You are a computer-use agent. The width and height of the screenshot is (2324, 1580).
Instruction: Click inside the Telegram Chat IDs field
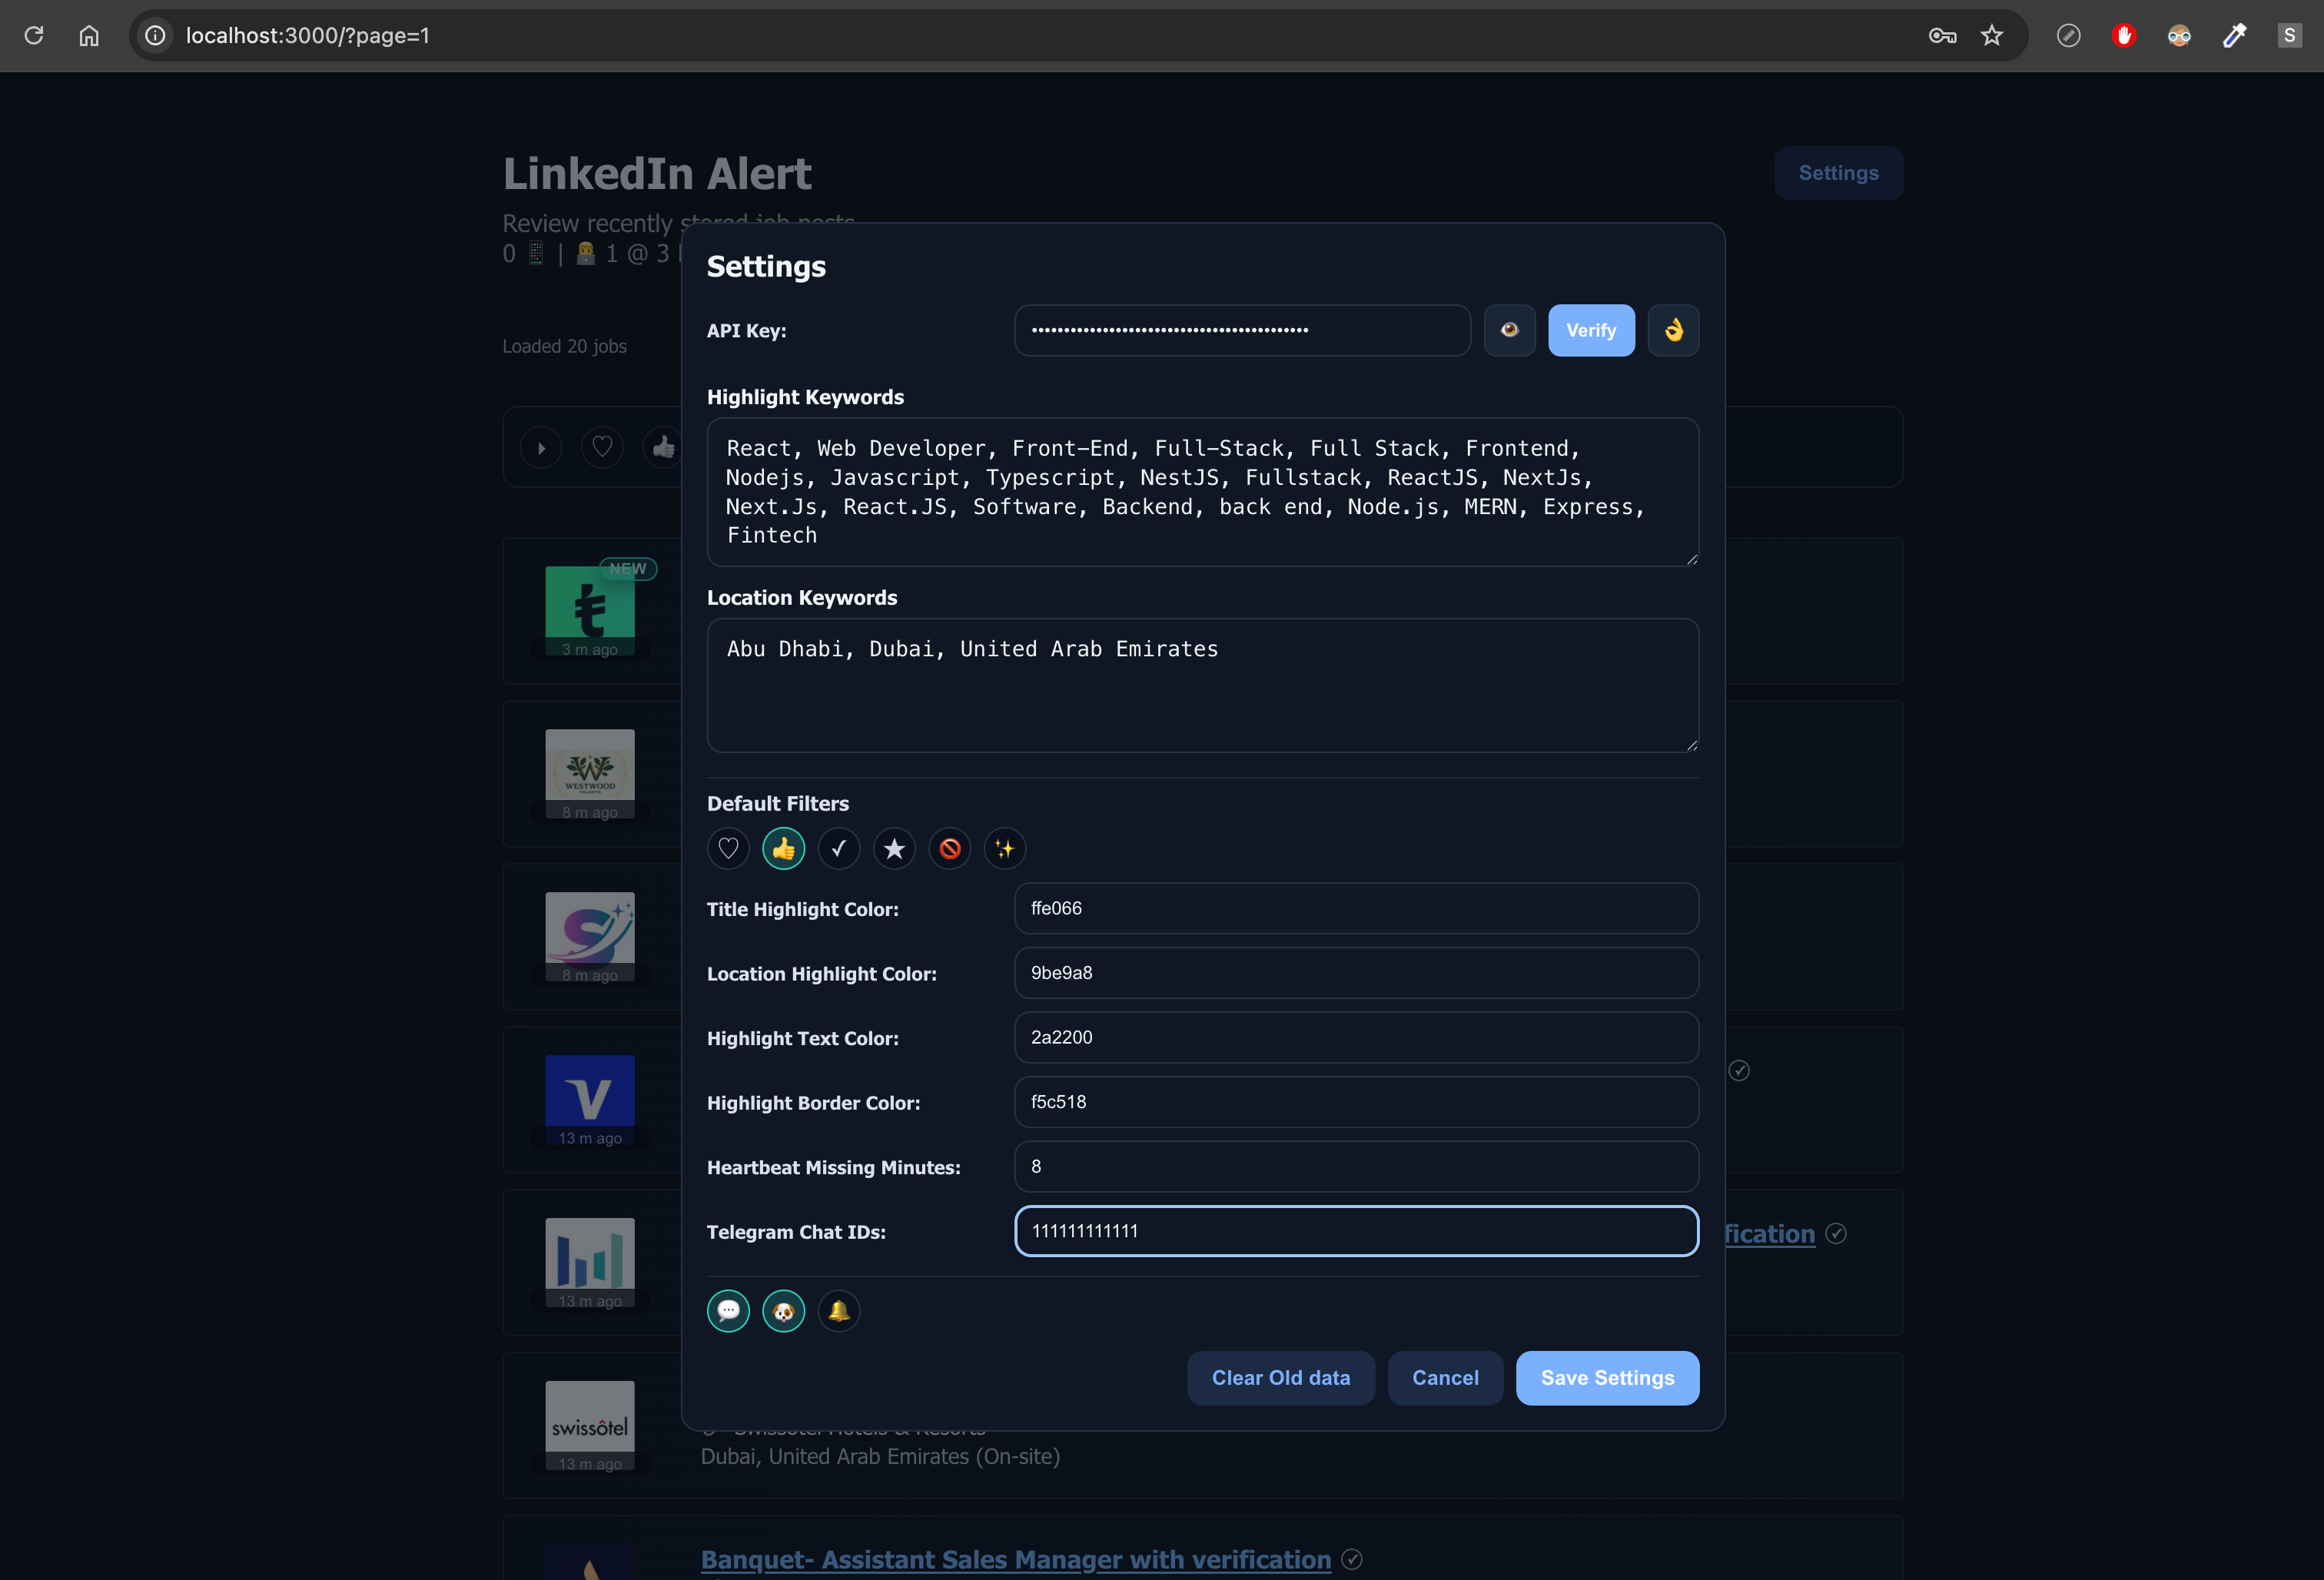(x=1356, y=1231)
